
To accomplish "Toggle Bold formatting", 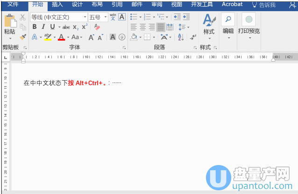I will (x=35, y=27).
